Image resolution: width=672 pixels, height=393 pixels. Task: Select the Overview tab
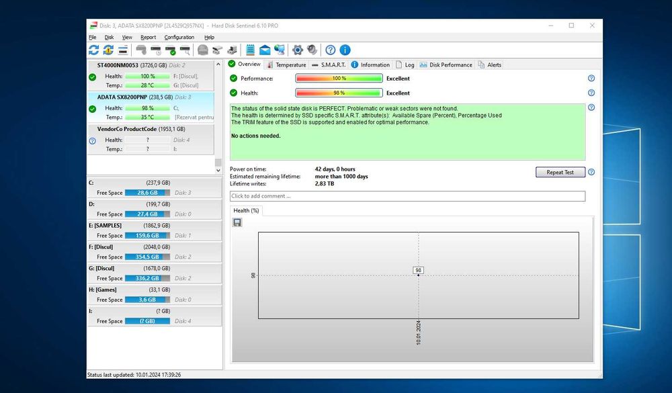coord(245,64)
